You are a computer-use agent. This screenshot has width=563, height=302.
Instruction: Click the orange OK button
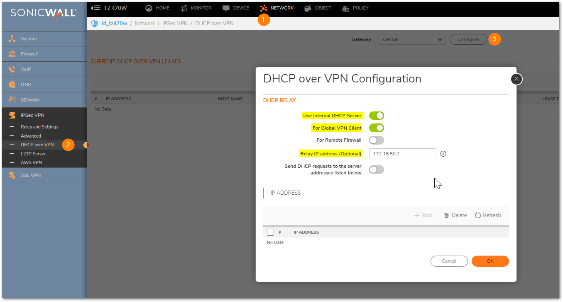(490, 261)
